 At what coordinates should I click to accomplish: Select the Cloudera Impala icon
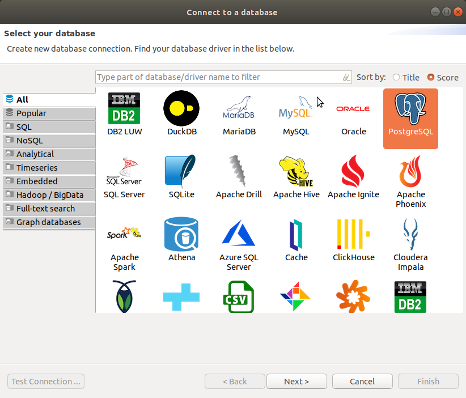(410, 234)
